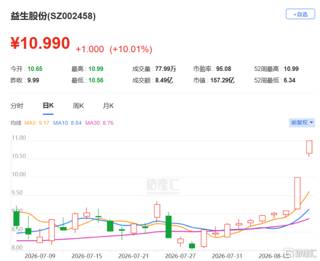Image resolution: width=320 pixels, height=261 pixels.
Task: Open the 前复权 dropdown
Action: tap(302, 123)
